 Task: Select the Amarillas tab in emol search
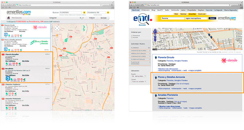point(192,14)
